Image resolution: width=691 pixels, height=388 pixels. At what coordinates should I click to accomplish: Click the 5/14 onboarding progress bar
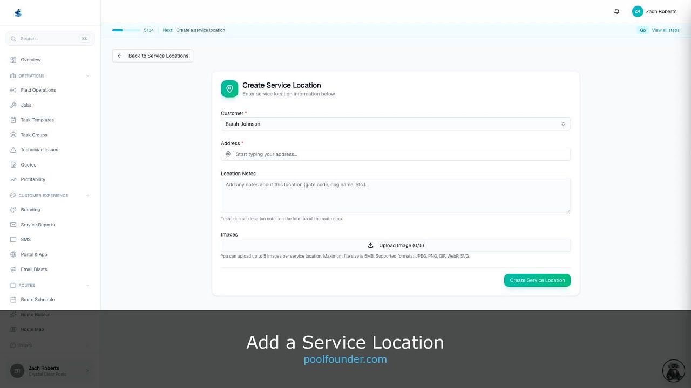[x=126, y=30]
